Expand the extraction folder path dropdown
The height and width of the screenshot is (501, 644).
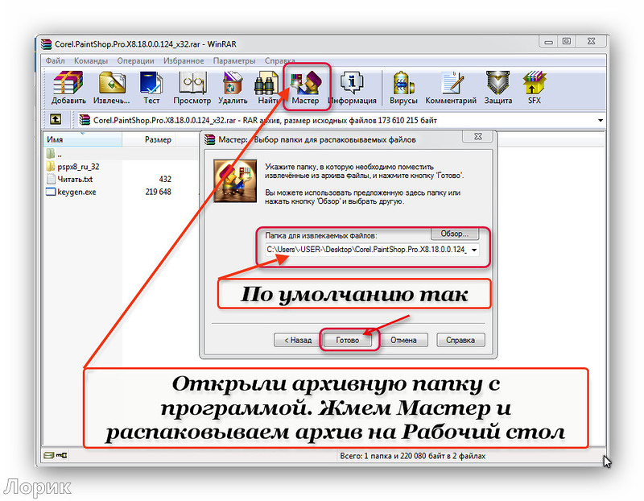click(x=474, y=250)
